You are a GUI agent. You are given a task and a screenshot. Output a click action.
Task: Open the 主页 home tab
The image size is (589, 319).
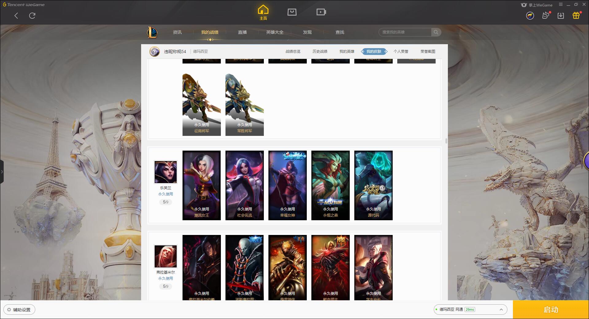[263, 13]
